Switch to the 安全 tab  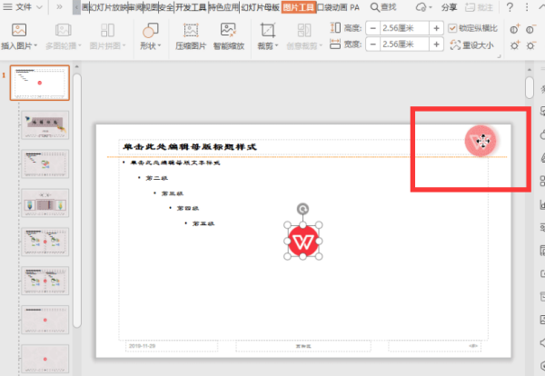(166, 7)
